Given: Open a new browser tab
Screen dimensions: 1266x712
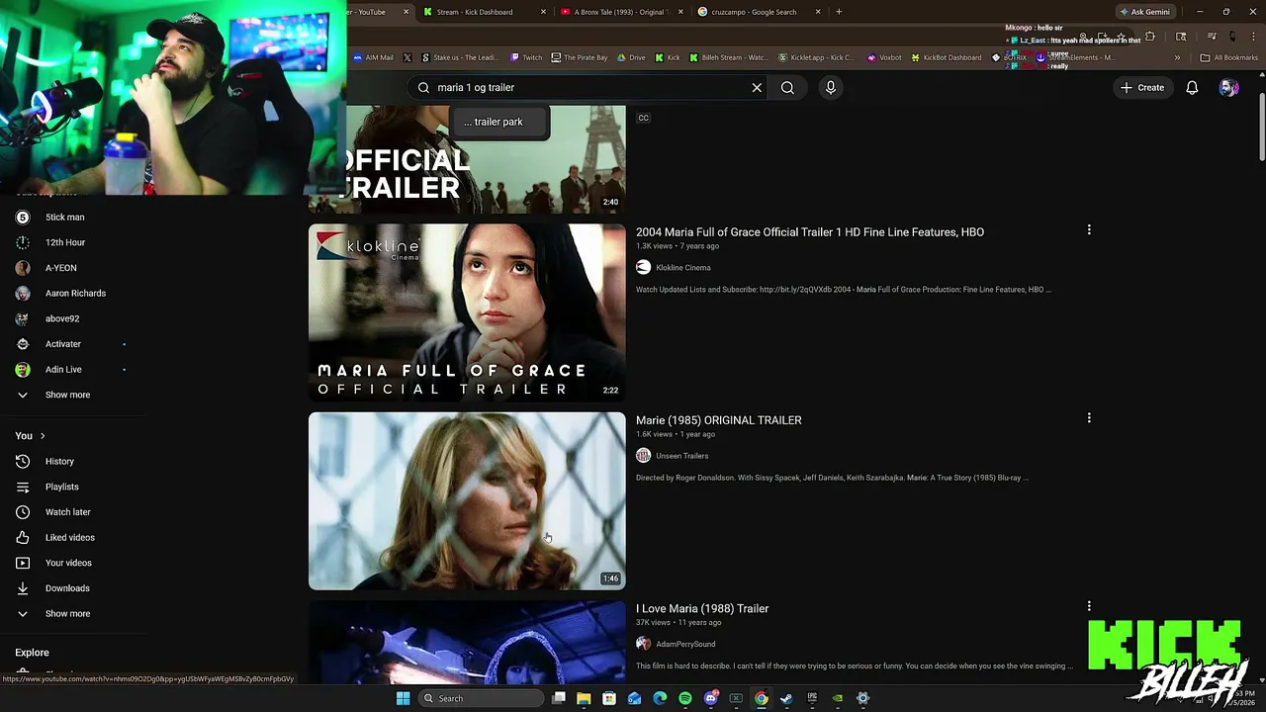Looking at the screenshot, I should pyautogui.click(x=839, y=12).
